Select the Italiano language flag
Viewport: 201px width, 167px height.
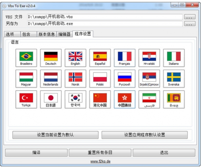pos(174,58)
